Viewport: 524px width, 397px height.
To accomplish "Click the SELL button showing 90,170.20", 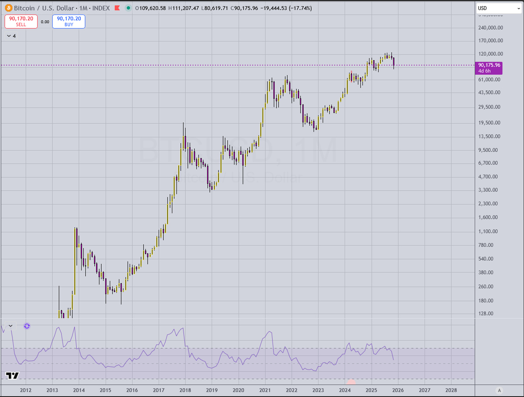I will (21, 21).
